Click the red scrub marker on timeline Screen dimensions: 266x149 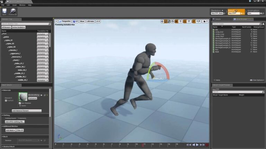[143, 145]
